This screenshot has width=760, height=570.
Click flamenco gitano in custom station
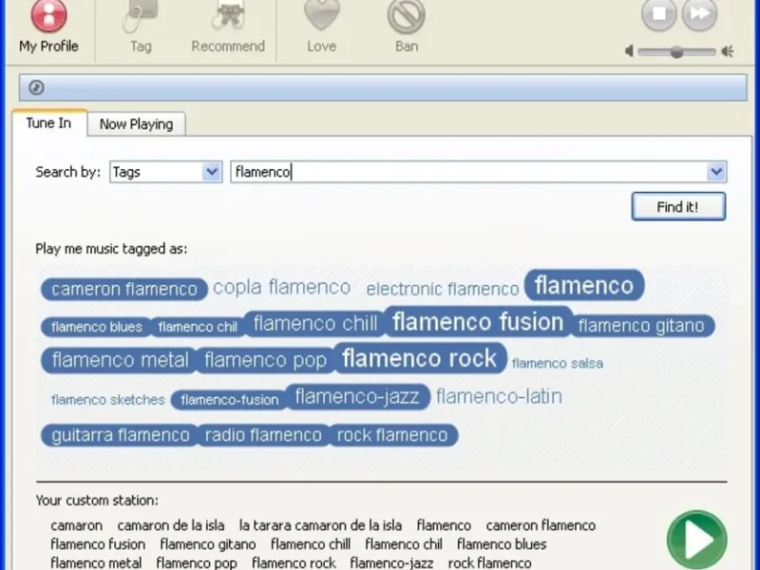click(x=208, y=544)
